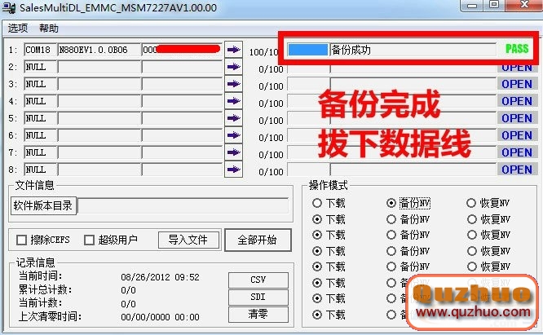
Task: Click the OPEN status label in row 4
Action: [517, 101]
